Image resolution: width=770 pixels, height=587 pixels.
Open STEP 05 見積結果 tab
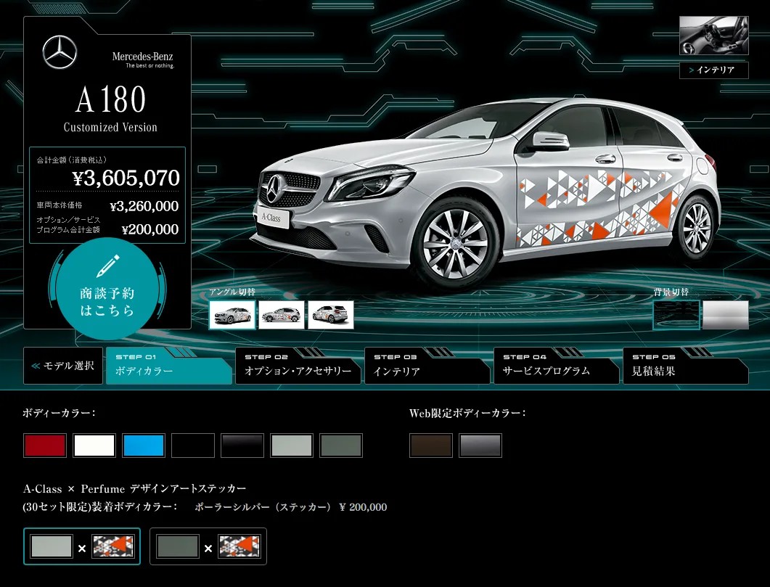tap(686, 366)
